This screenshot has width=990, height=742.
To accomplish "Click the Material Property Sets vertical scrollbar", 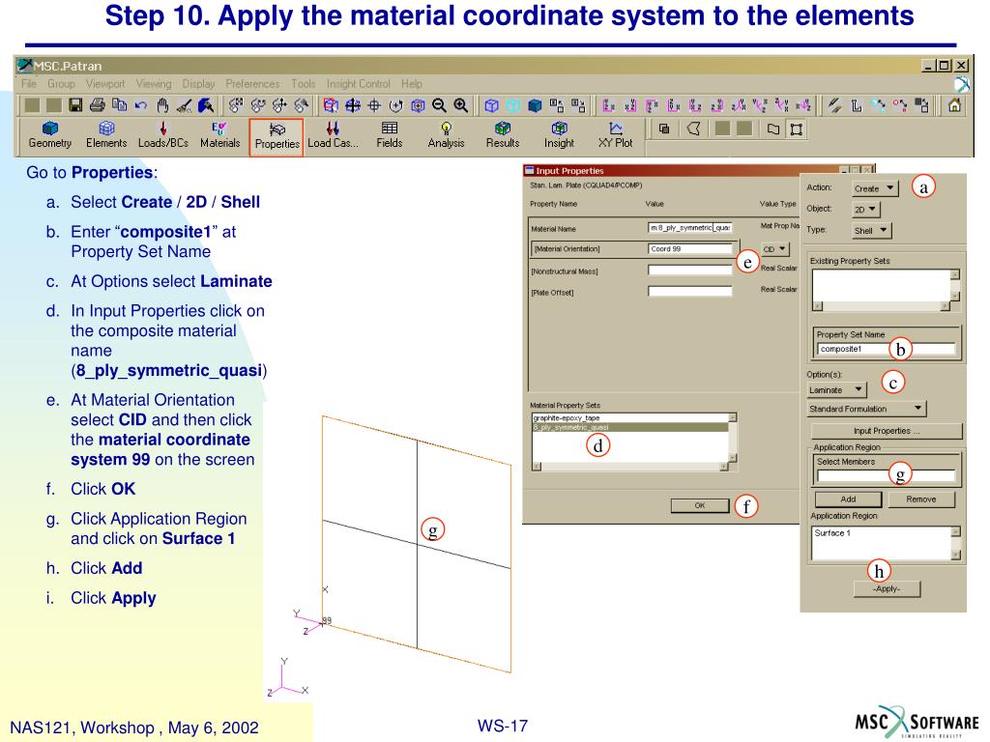I will [x=733, y=438].
